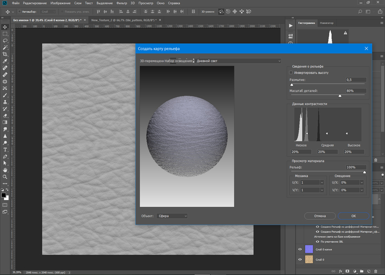Select the Crop tool
This screenshot has height=275, width=385.
click(x=5, y=54)
